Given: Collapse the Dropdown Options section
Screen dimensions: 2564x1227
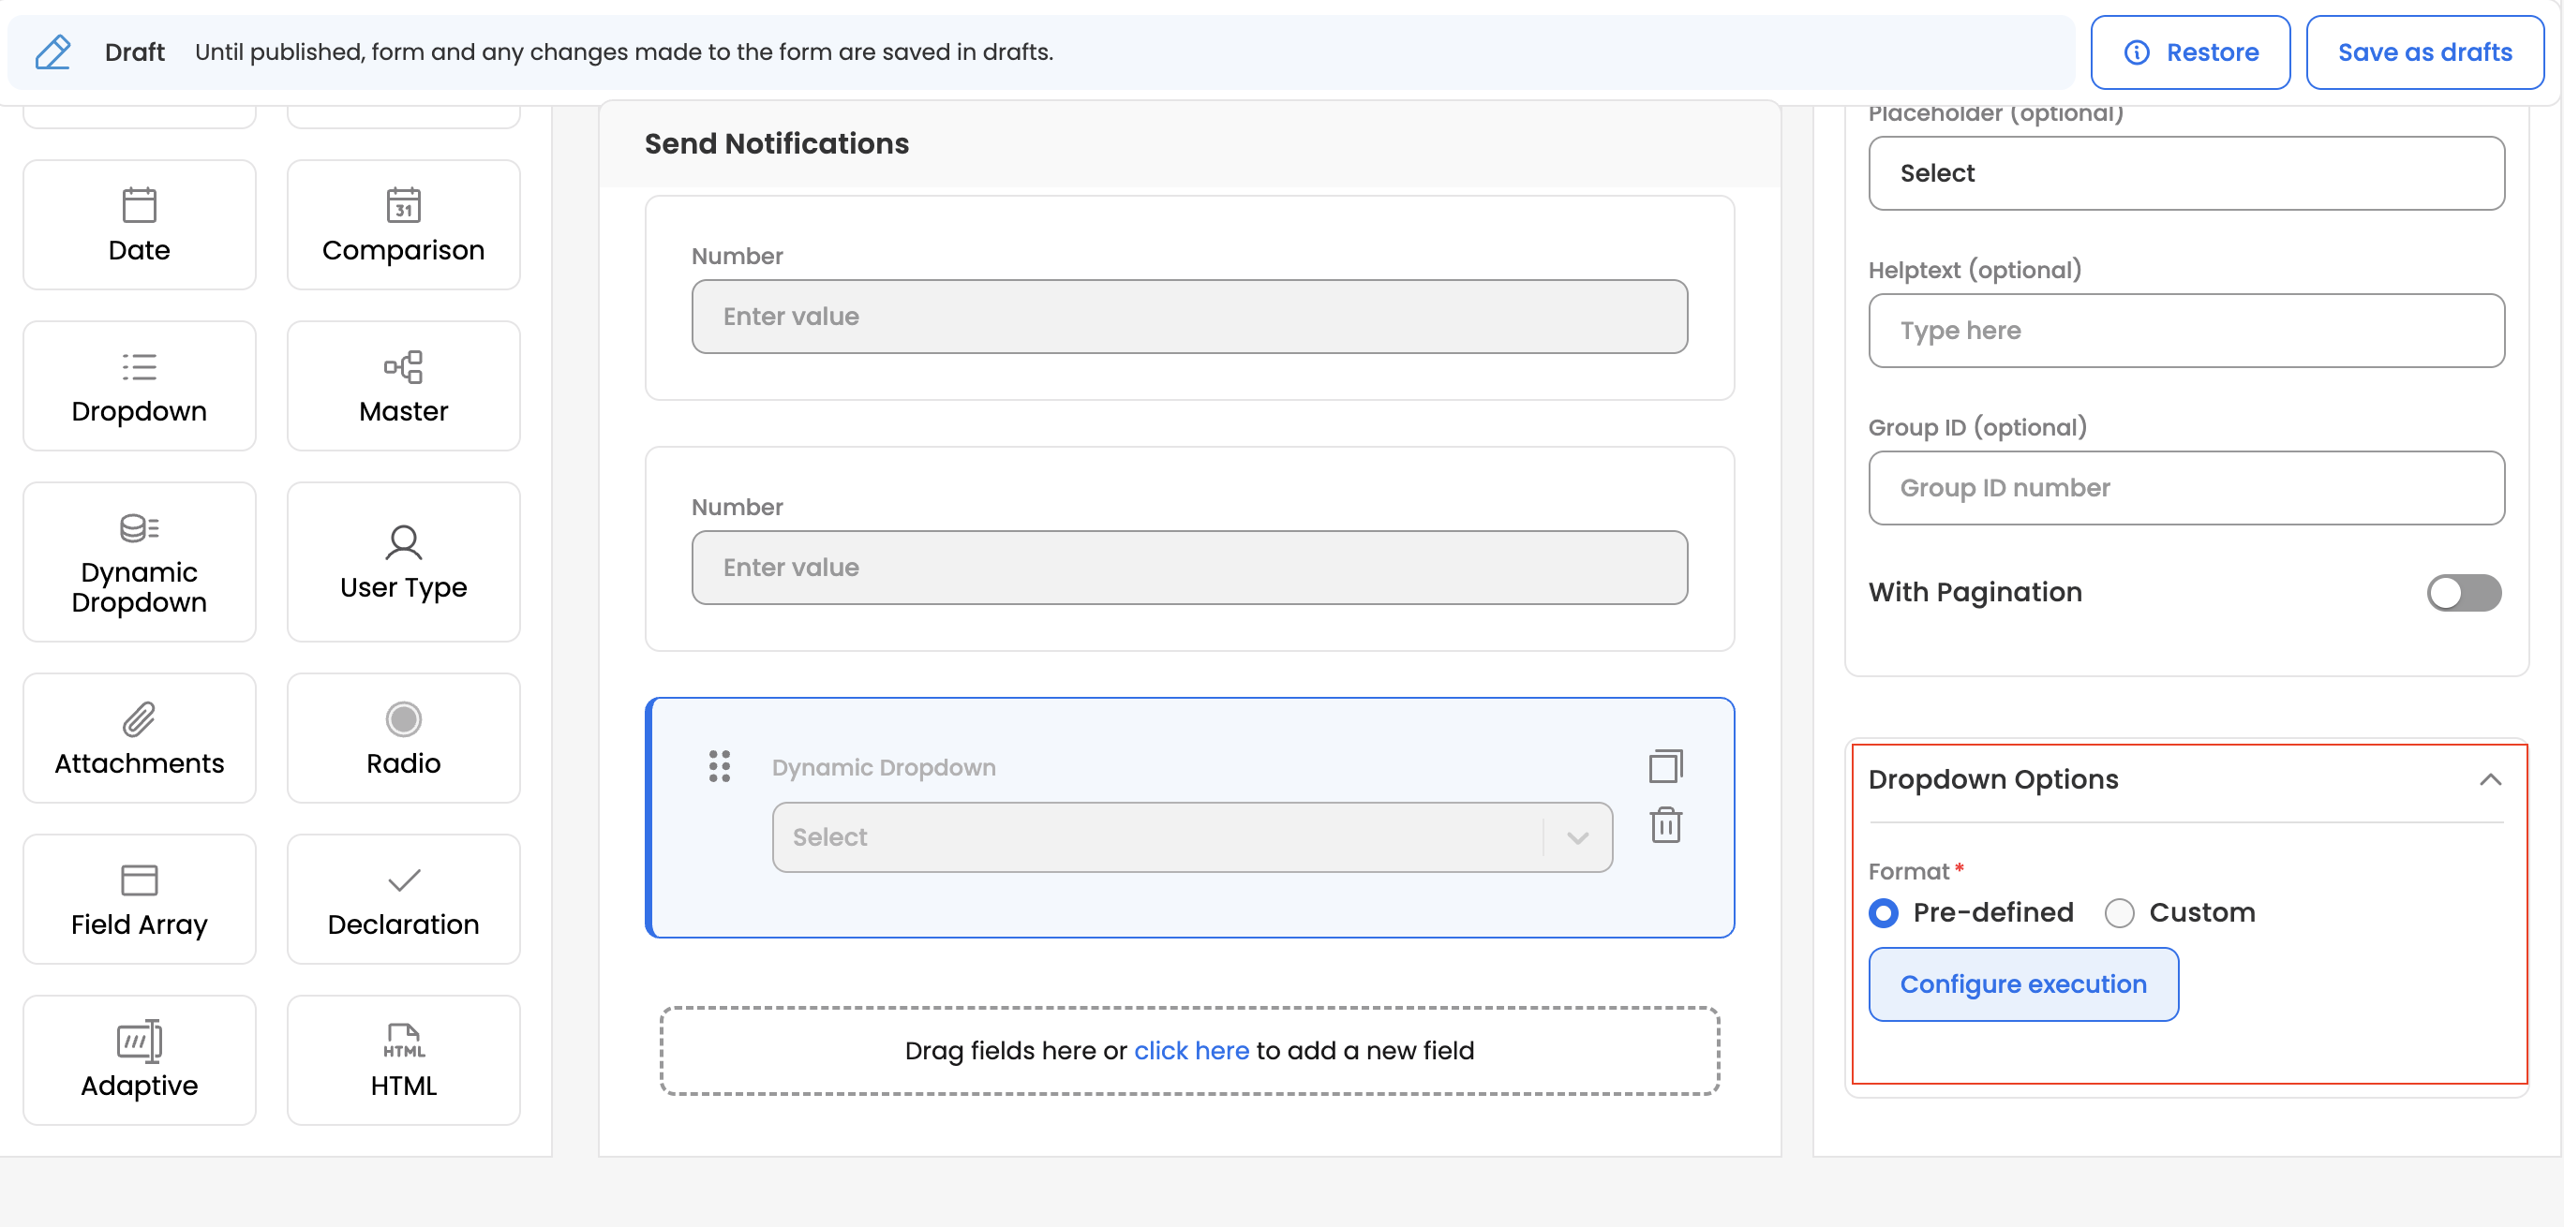Looking at the screenshot, I should point(2489,779).
